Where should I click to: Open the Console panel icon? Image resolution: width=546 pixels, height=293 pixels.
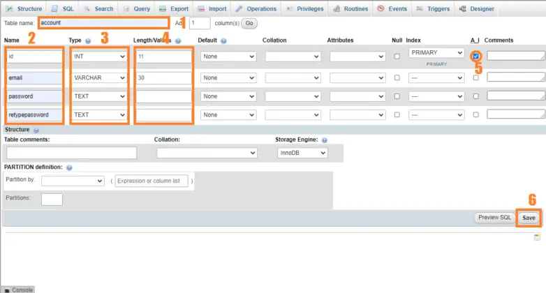(7, 290)
